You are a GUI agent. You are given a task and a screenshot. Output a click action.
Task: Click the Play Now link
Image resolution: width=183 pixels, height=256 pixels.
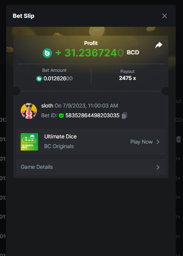(x=141, y=142)
